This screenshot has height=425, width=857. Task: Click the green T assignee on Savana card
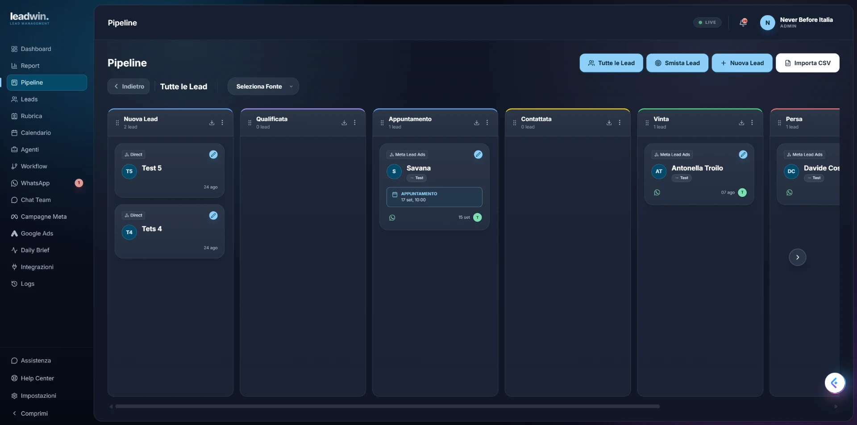point(477,217)
